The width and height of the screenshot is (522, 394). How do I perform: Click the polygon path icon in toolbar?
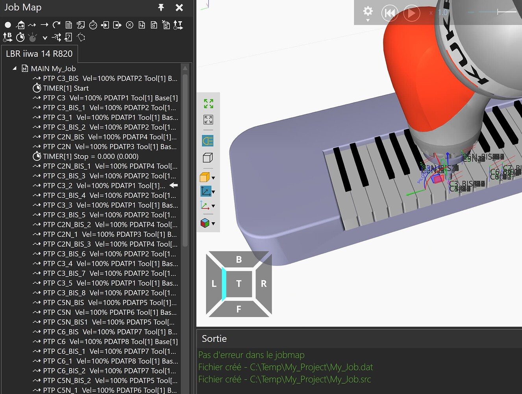point(81,37)
